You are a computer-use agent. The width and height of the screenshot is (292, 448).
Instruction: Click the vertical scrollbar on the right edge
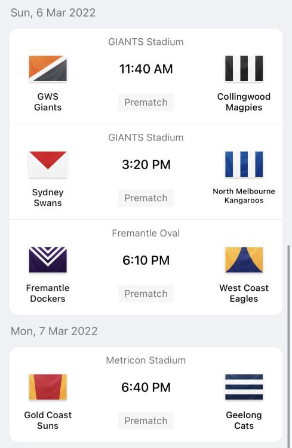tap(288, 346)
